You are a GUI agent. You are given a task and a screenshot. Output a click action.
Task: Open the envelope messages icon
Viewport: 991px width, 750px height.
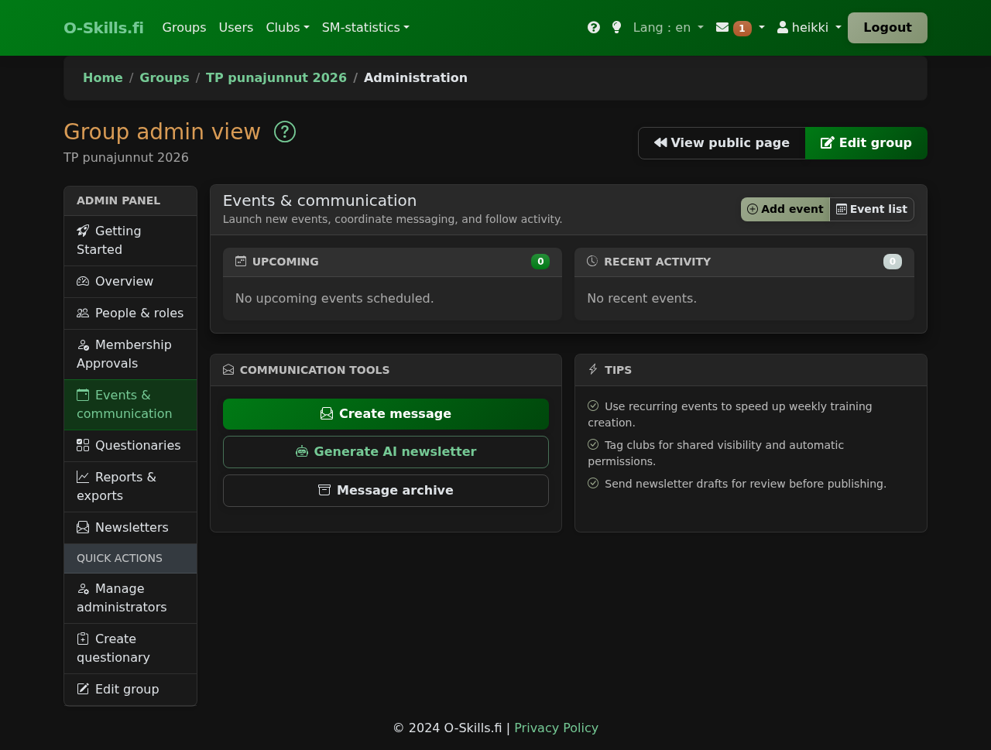click(x=722, y=28)
